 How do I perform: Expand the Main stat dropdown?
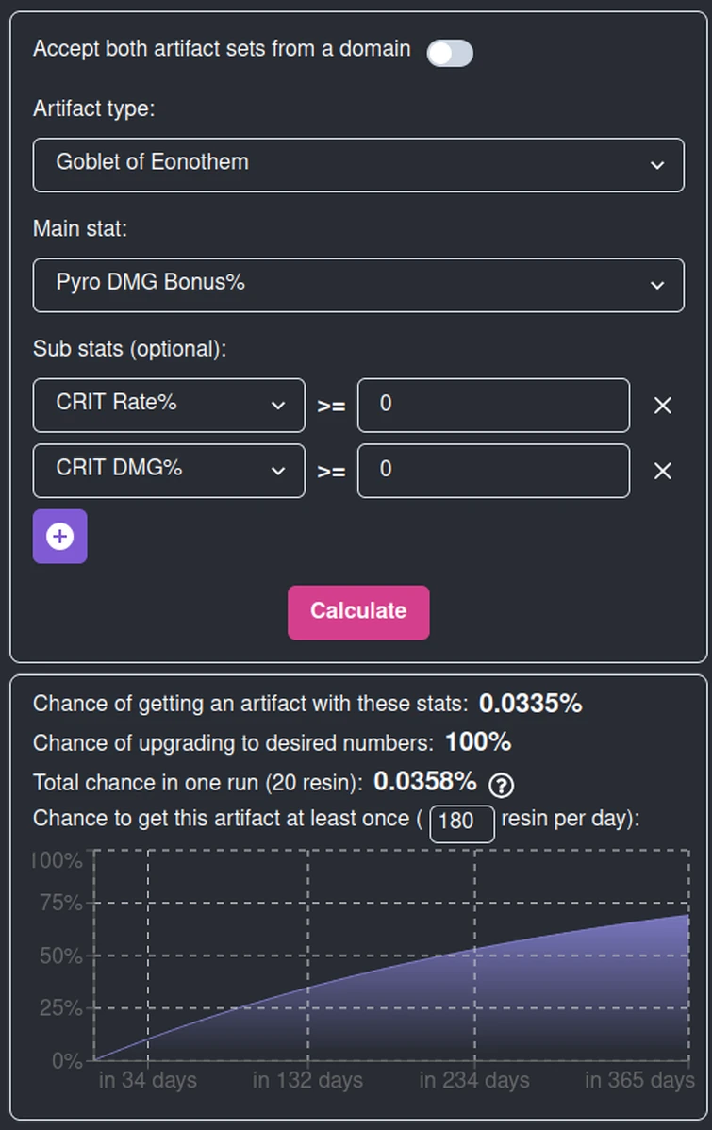(x=358, y=284)
